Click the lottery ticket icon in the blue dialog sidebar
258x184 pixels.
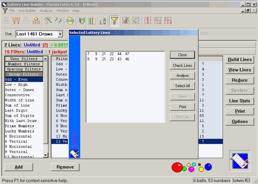pos(74,154)
